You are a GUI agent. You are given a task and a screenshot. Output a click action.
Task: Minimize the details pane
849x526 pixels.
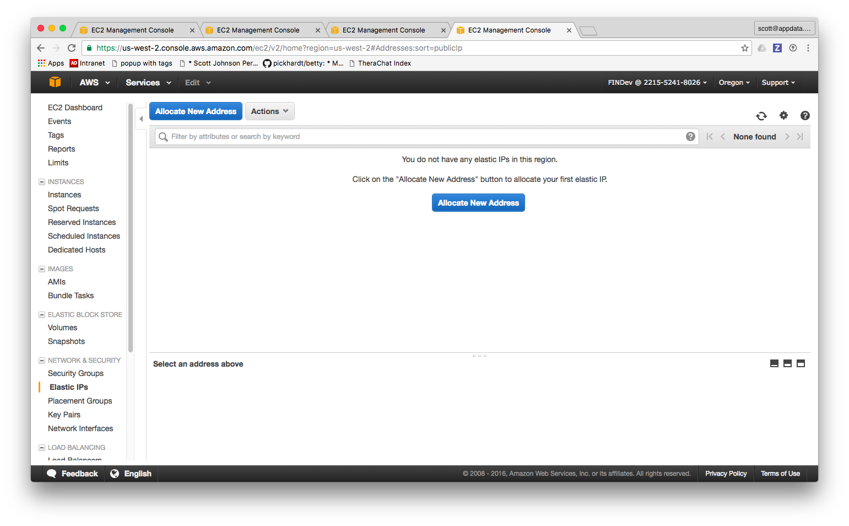774,363
